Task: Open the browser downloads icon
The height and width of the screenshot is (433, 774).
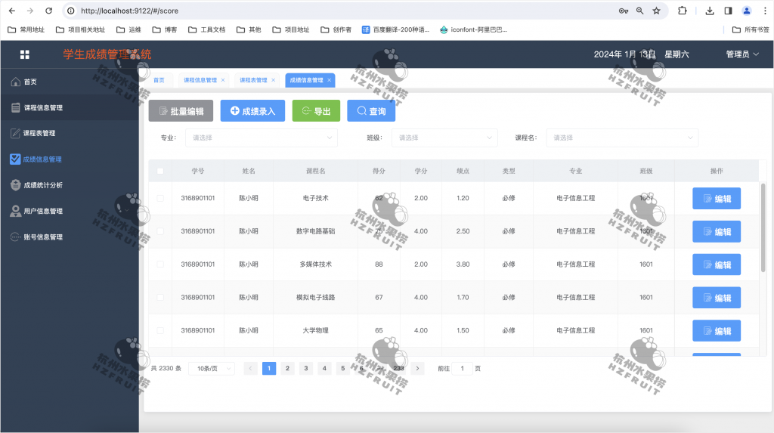Action: tap(710, 11)
